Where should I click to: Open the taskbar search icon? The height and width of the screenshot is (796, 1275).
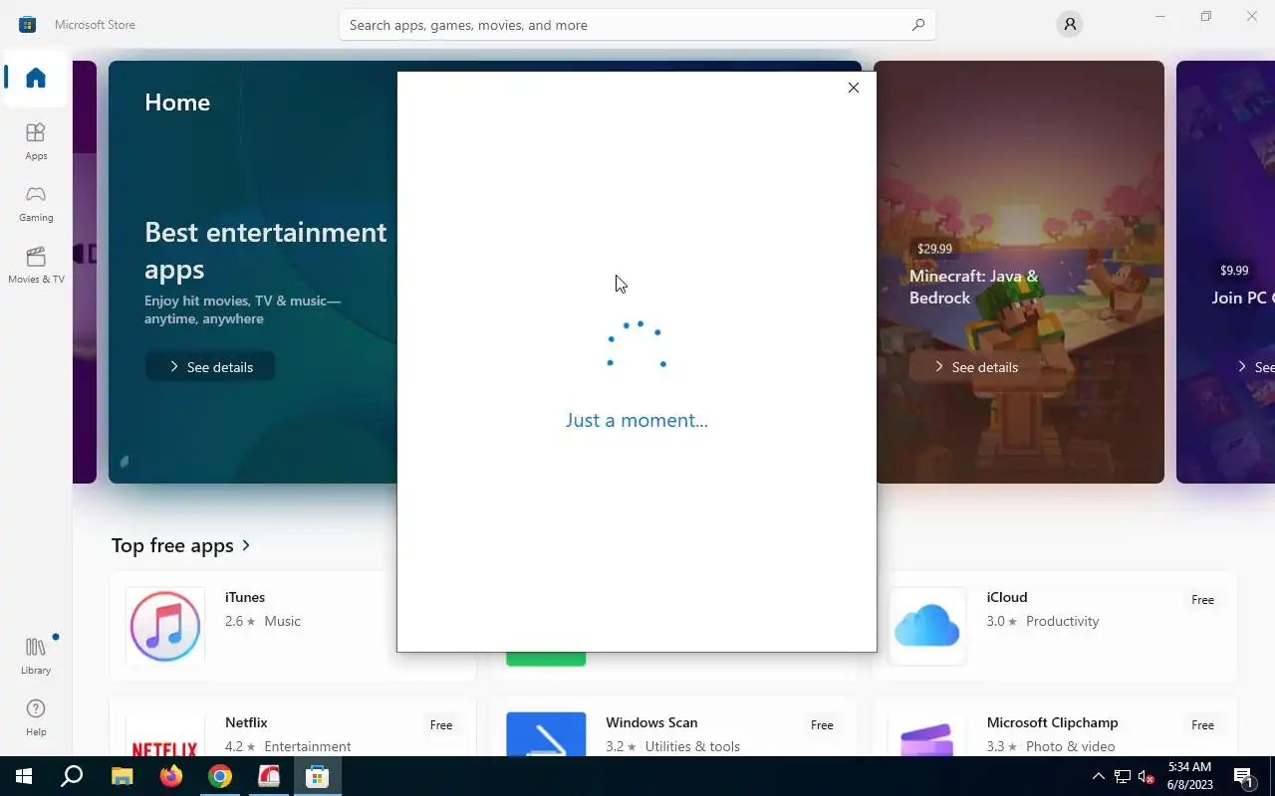click(72, 776)
